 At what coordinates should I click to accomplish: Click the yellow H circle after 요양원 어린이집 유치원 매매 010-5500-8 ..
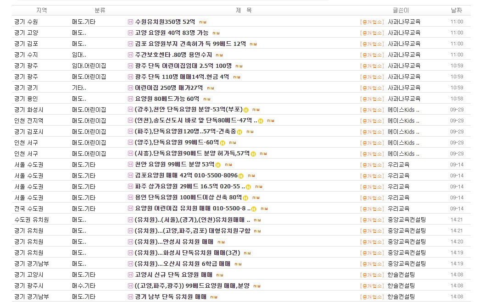pyautogui.click(x=254, y=209)
